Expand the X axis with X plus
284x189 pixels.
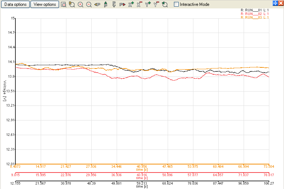click(x=131, y=5)
